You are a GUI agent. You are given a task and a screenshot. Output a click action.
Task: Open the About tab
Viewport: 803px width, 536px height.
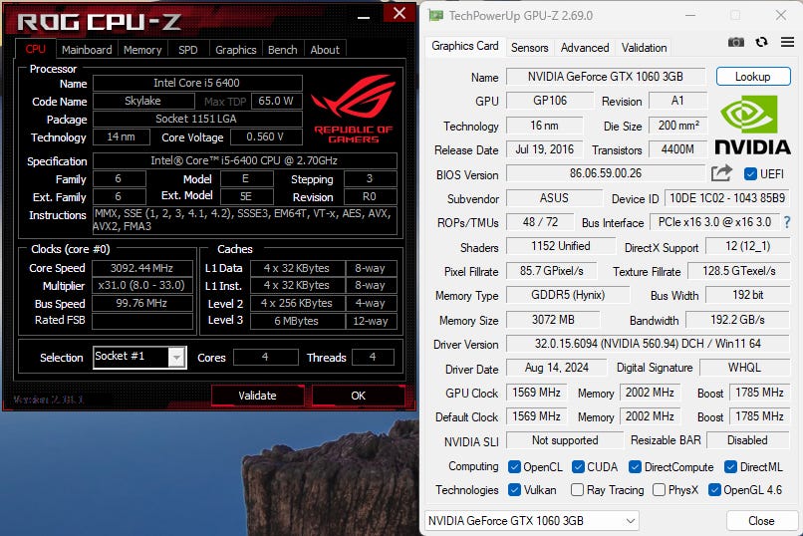325,50
